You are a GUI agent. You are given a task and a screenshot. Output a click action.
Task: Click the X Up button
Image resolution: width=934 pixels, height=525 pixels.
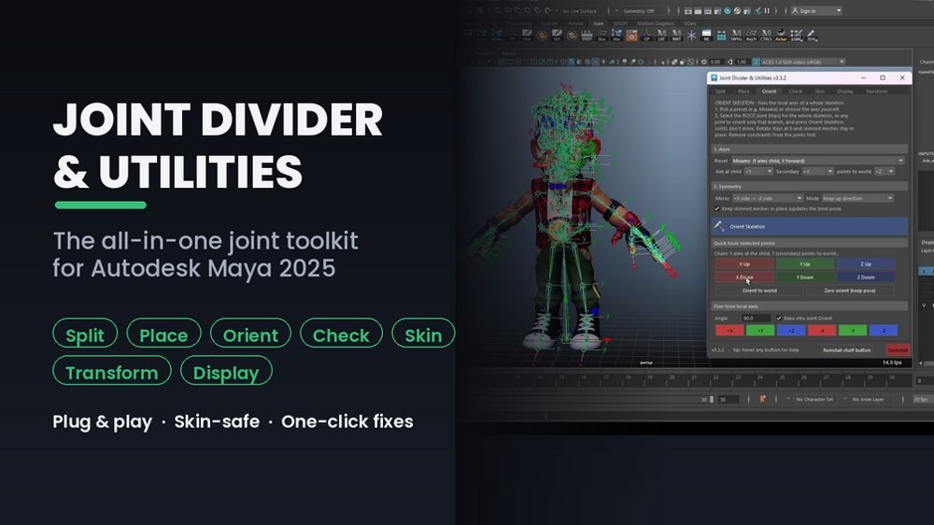[744, 264]
